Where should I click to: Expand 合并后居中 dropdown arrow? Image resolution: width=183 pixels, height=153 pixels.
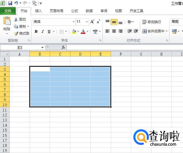click(x=166, y=31)
